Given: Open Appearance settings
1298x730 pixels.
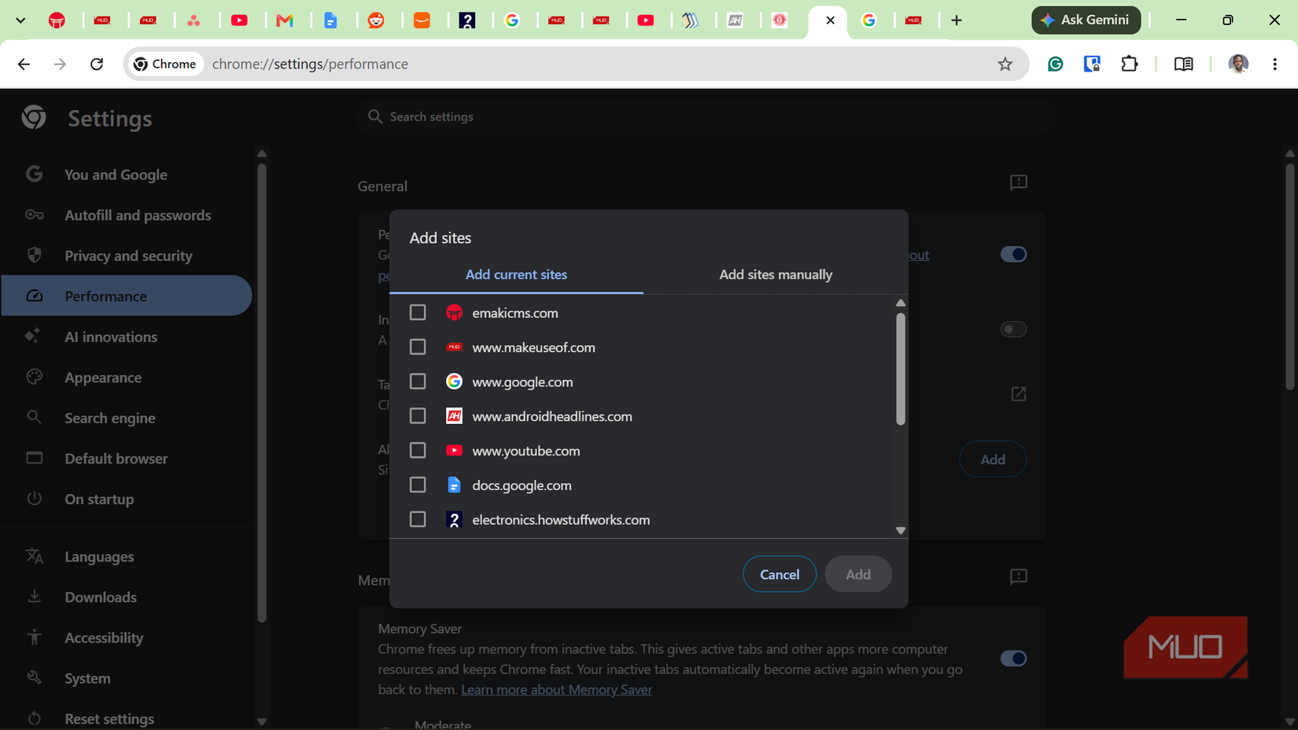Looking at the screenshot, I should [x=126, y=378].
